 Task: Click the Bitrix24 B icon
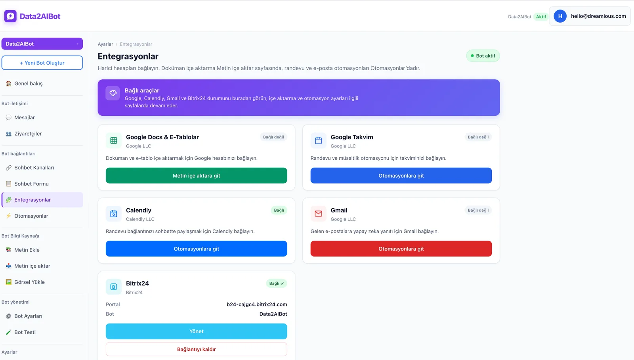point(114,287)
